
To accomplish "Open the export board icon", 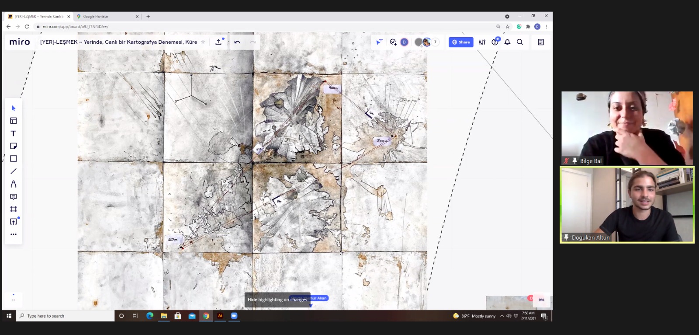I will tap(218, 42).
